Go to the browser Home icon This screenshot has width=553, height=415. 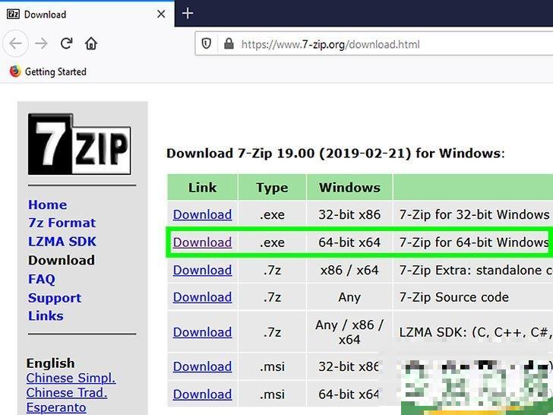(x=91, y=43)
